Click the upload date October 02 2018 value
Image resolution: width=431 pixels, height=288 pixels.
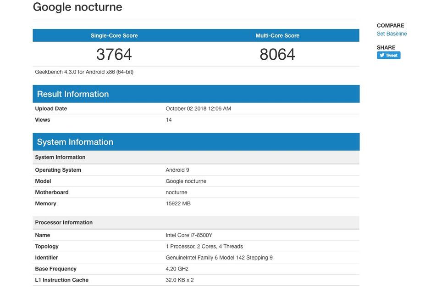(x=198, y=109)
